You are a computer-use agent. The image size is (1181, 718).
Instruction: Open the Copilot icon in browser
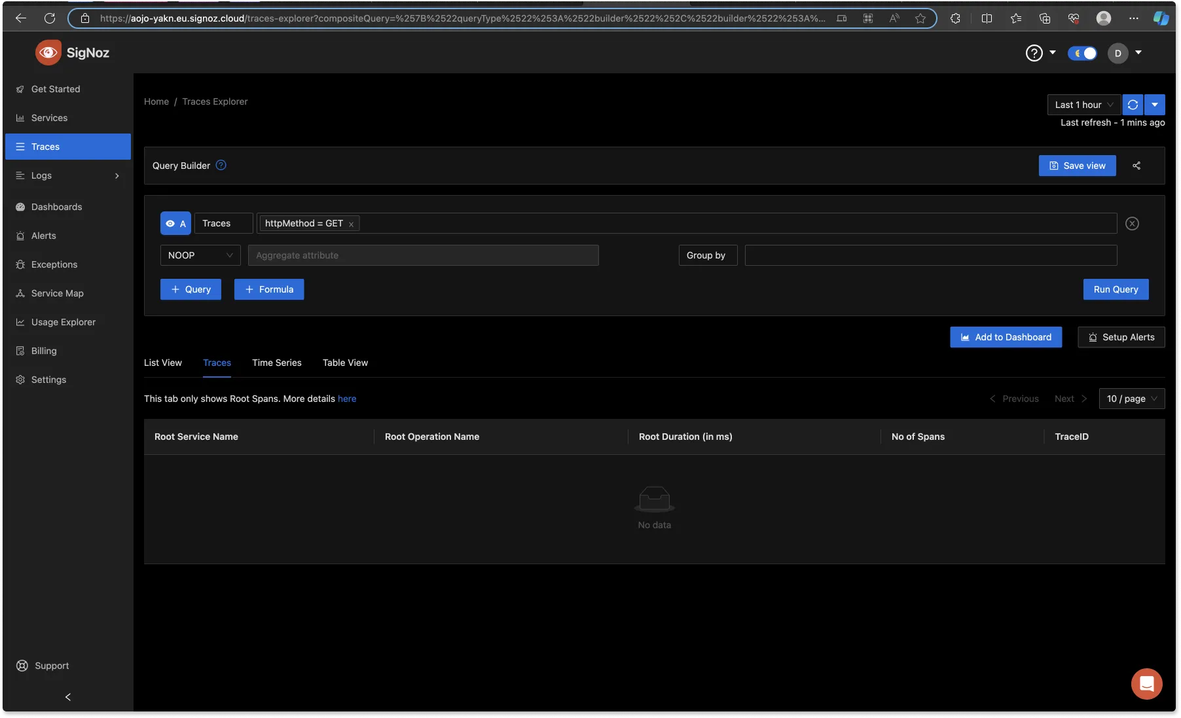tap(1161, 18)
